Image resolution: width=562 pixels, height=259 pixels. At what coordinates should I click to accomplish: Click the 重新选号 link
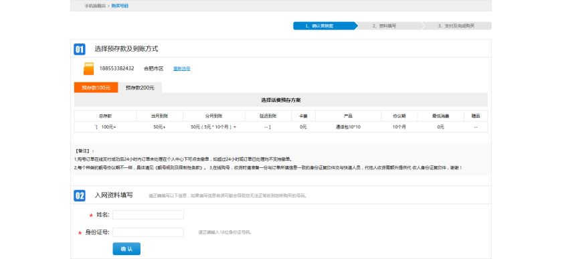point(182,68)
